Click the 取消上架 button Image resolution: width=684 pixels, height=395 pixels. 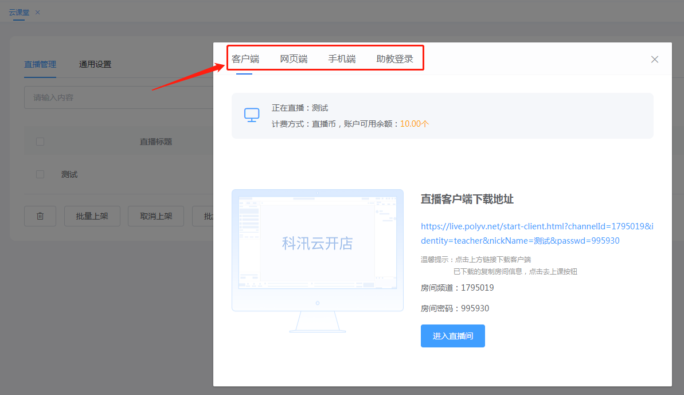[155, 216]
